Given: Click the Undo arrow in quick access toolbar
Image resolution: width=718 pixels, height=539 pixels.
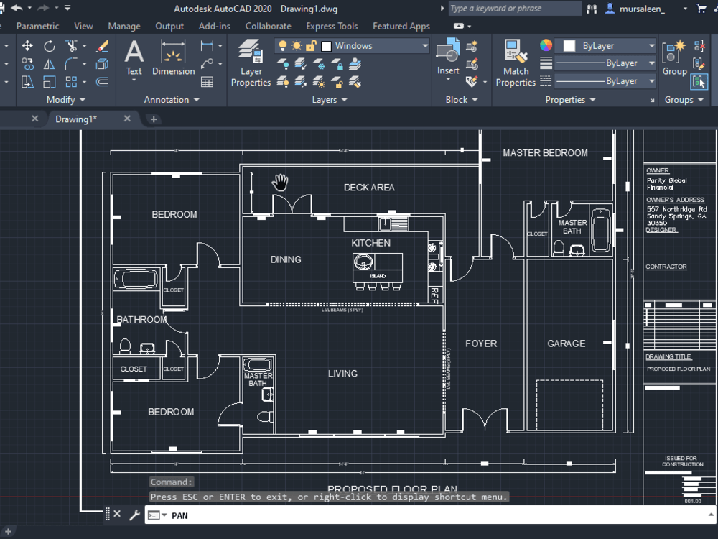Looking at the screenshot, I should [x=17, y=8].
